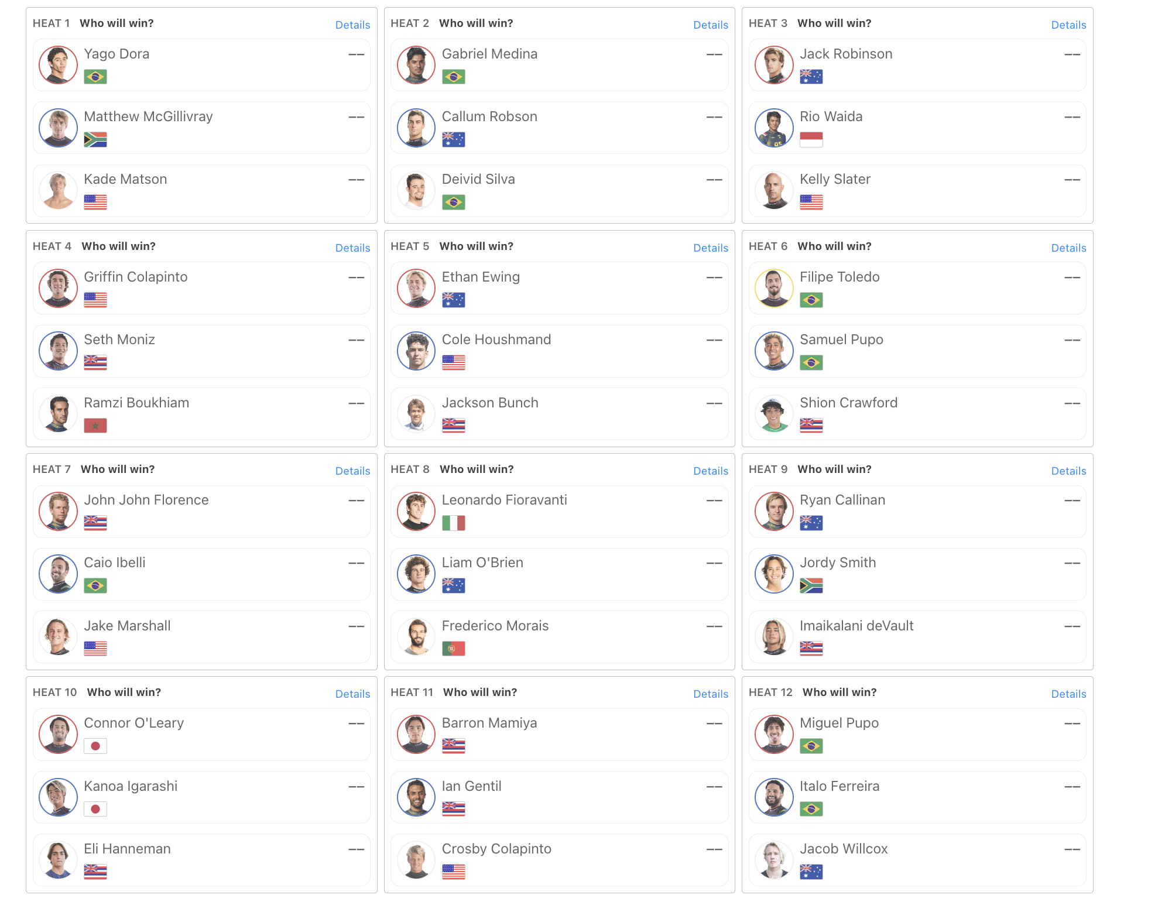This screenshot has height=912, width=1165.
Task: Click the South African flag under Jordy Smith
Action: [x=811, y=585]
